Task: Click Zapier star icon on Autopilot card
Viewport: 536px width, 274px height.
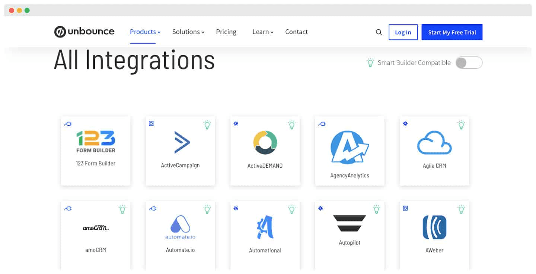Action: tap(320, 208)
